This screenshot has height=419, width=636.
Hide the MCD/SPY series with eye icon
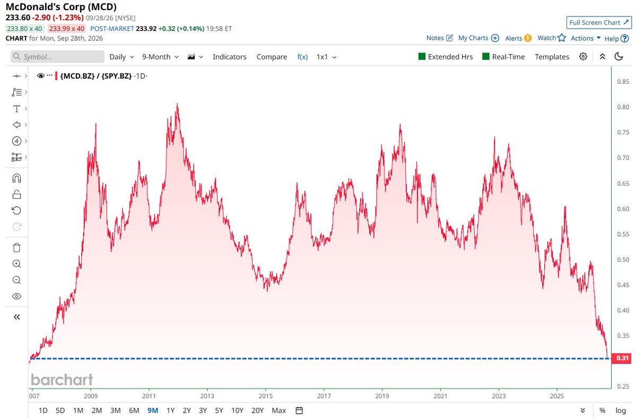pyautogui.click(x=40, y=76)
